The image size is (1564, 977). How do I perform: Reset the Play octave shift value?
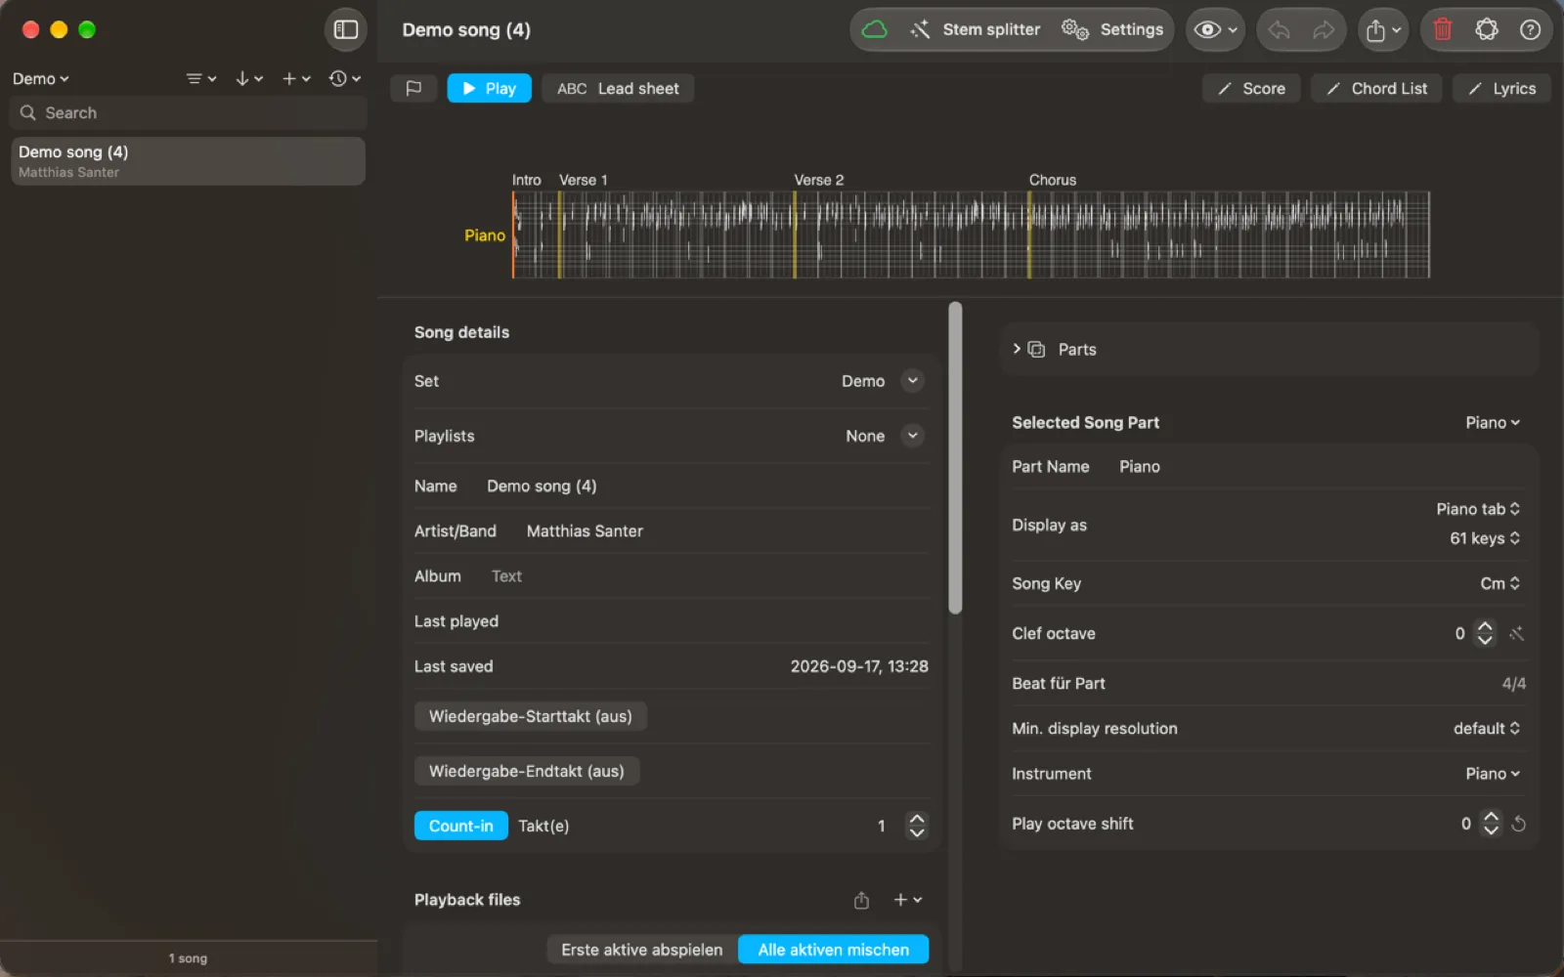(x=1518, y=824)
